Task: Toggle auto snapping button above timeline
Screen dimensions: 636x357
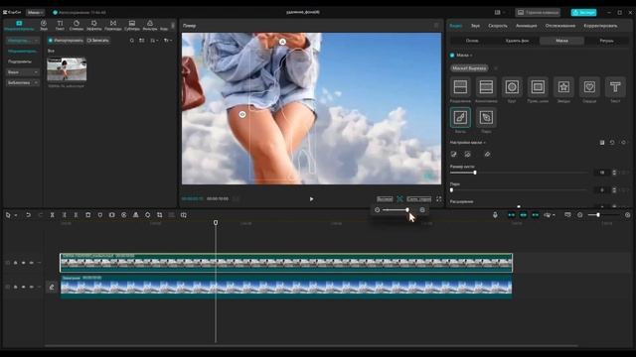Action: click(524, 215)
